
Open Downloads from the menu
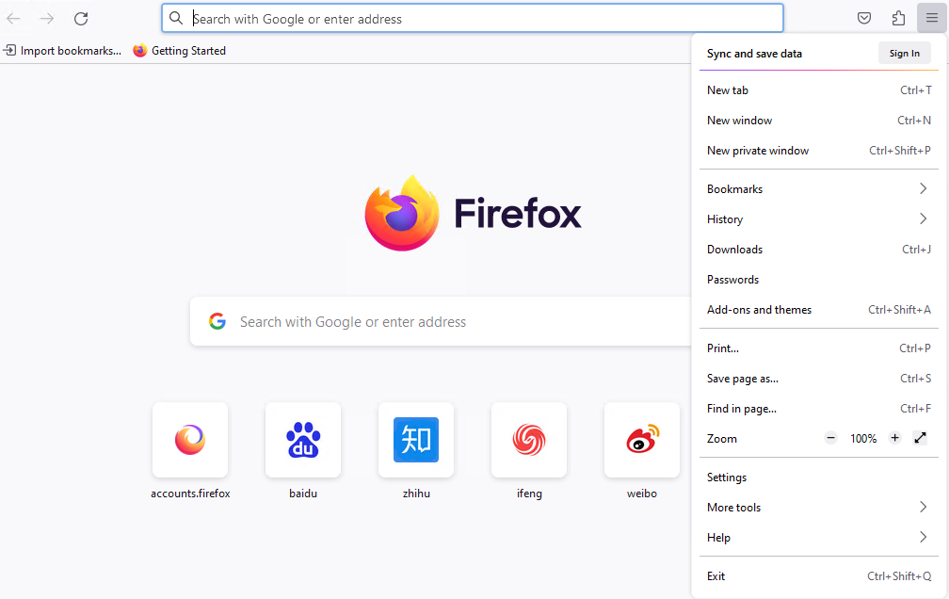819,250
